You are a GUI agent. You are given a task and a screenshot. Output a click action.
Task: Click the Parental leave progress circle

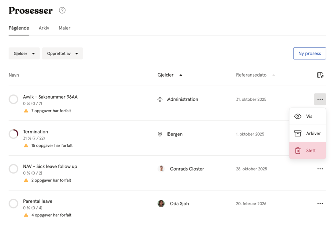click(x=13, y=204)
